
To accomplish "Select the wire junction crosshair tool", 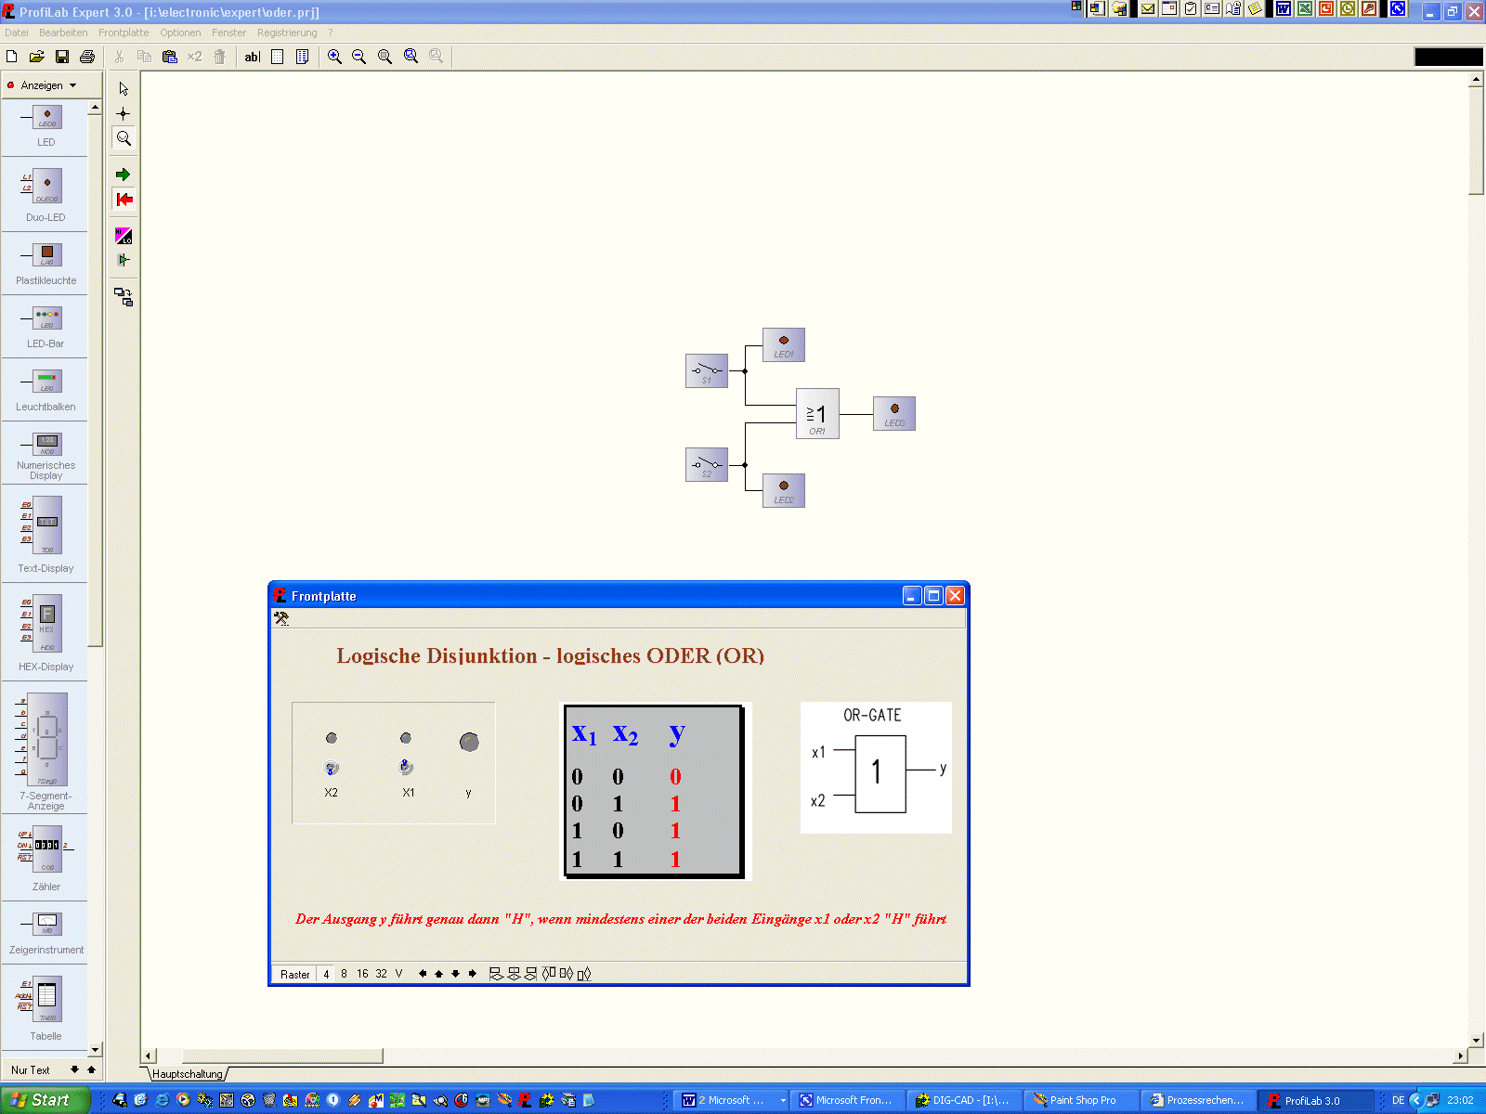I will point(124,113).
